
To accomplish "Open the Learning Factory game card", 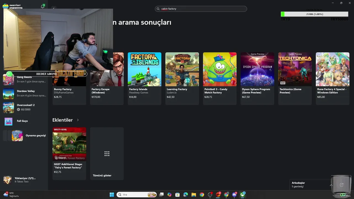I will 182,78.
